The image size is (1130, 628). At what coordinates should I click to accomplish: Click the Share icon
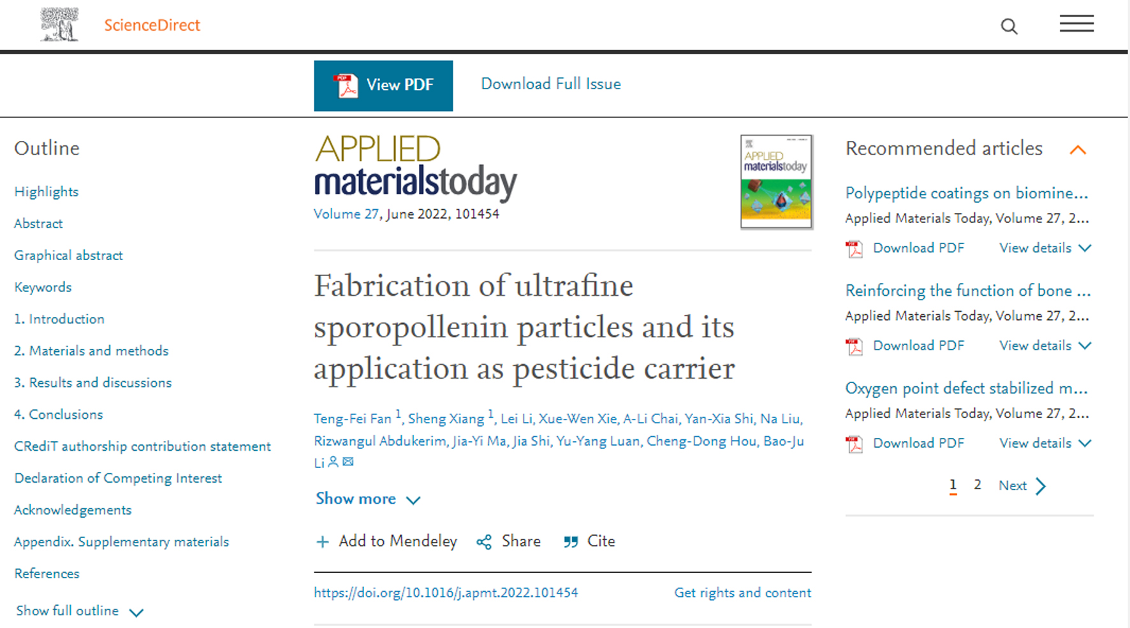click(x=484, y=542)
